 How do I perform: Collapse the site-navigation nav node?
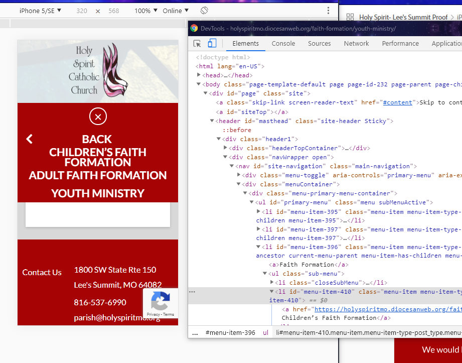(x=232, y=166)
